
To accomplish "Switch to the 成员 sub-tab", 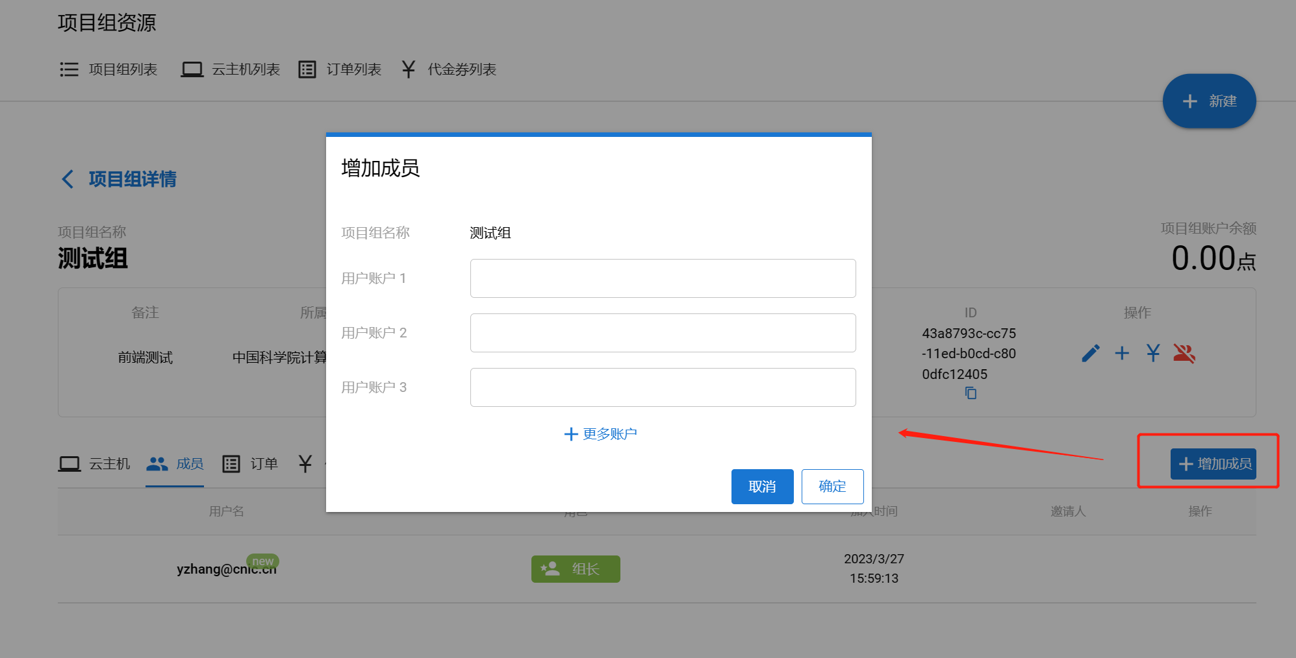I will tap(175, 464).
